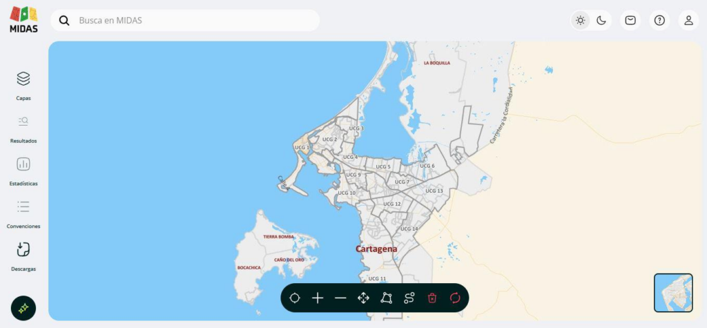Zoom out with the minus tool

click(x=340, y=298)
